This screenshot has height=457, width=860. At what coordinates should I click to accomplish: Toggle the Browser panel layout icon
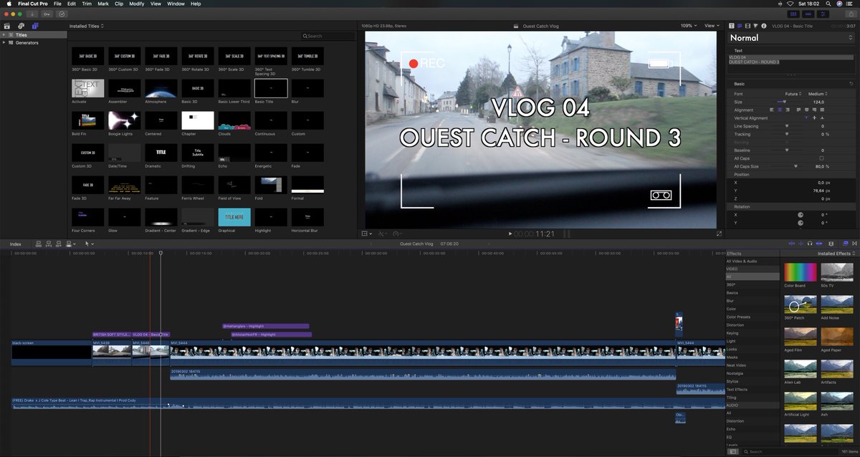click(x=794, y=14)
